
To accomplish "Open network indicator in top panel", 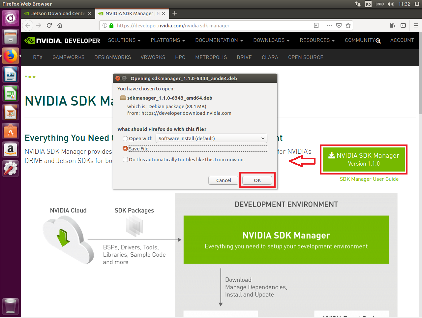I will tap(358, 4).
